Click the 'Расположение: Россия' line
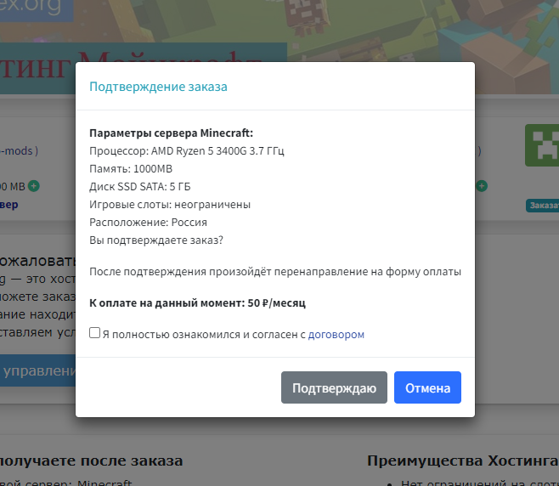The image size is (559, 486). tap(148, 222)
